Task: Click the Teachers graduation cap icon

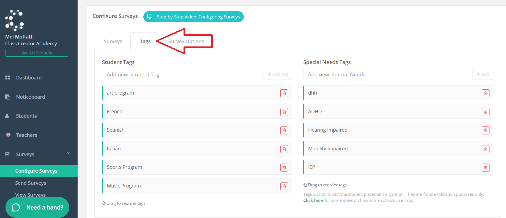Action: click(8, 135)
